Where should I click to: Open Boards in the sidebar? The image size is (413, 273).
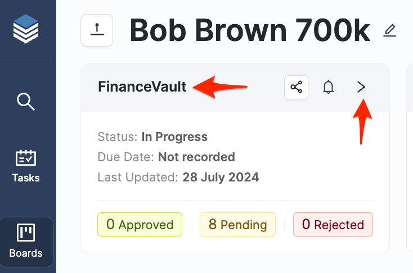[26, 242]
